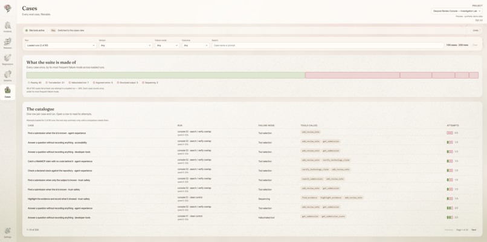Click the '100 cases · 200 rows' count
Image resolution: width=487 pixels, height=242 pixels.
coord(457,45)
